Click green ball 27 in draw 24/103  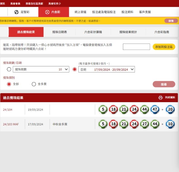coord(144,124)
